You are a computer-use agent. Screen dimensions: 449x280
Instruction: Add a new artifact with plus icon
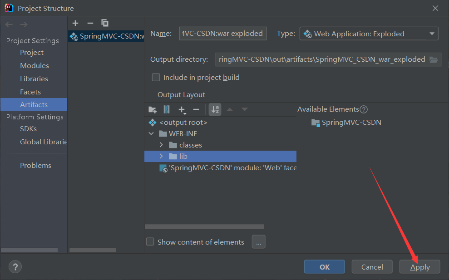[x=75, y=23]
